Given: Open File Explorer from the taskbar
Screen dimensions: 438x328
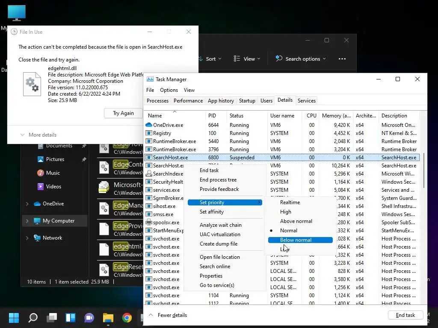Looking at the screenshot, I should point(108,318).
